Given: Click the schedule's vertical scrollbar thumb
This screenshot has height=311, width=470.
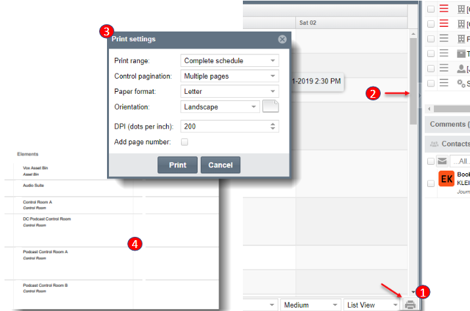Looking at the screenshot, I should pos(414,81).
